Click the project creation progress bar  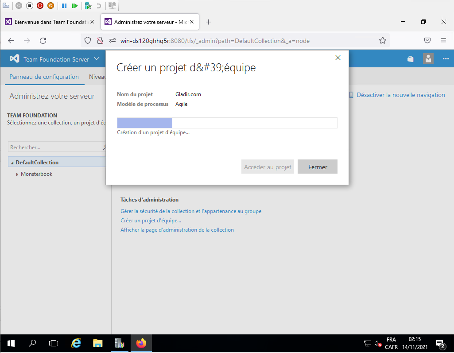tap(227, 123)
